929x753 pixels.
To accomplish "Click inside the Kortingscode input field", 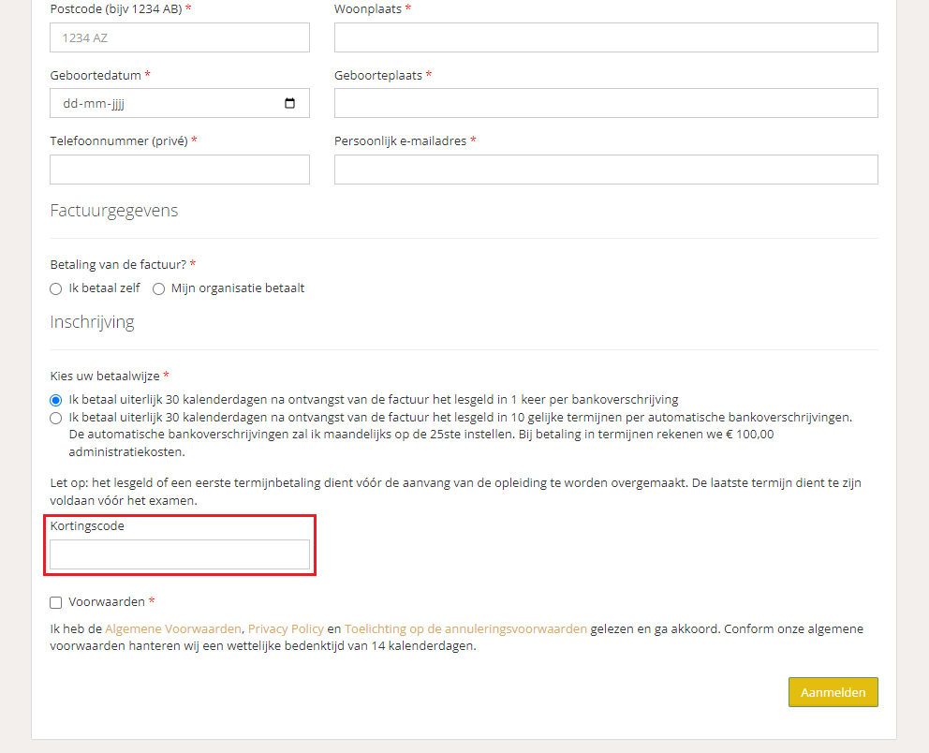I will pyautogui.click(x=179, y=554).
